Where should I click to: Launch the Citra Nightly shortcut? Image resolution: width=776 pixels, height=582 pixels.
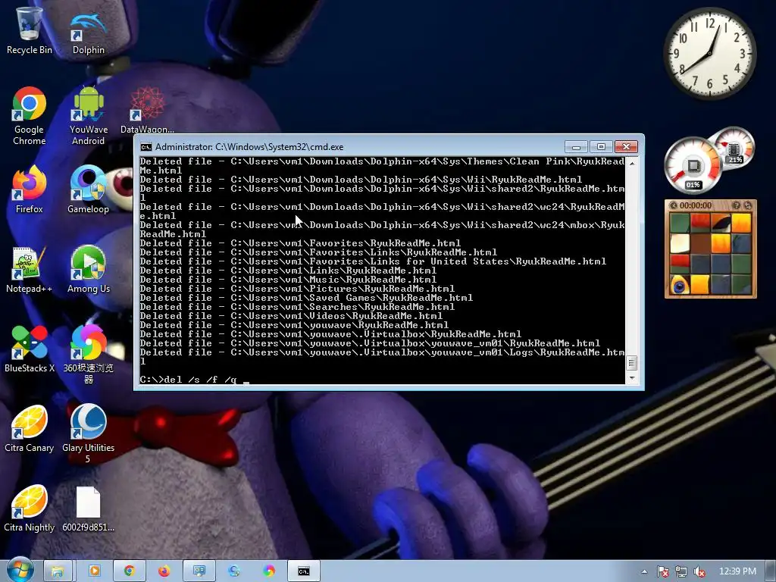click(x=29, y=508)
